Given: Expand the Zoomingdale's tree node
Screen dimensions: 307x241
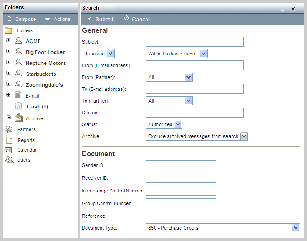Looking at the screenshot, I should tap(8, 84).
